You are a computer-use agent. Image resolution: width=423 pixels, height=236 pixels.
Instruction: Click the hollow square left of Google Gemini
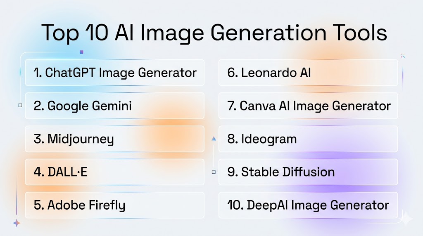20,106
